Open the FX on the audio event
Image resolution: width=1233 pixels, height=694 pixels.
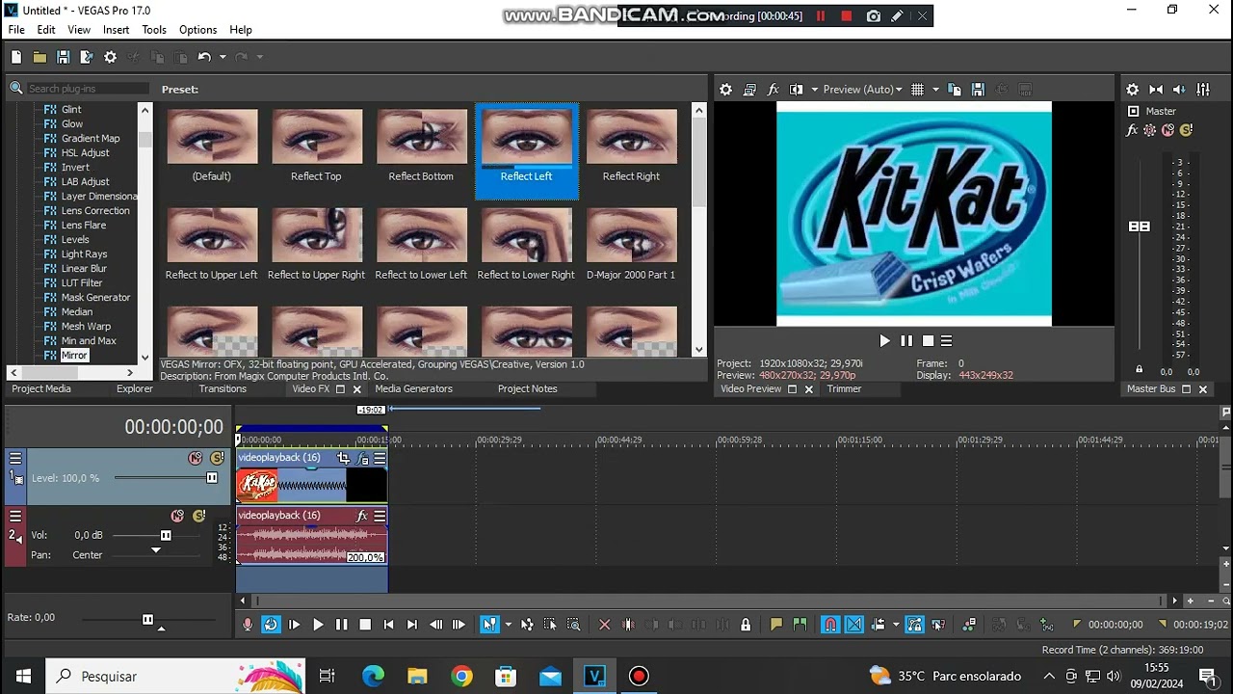(362, 516)
